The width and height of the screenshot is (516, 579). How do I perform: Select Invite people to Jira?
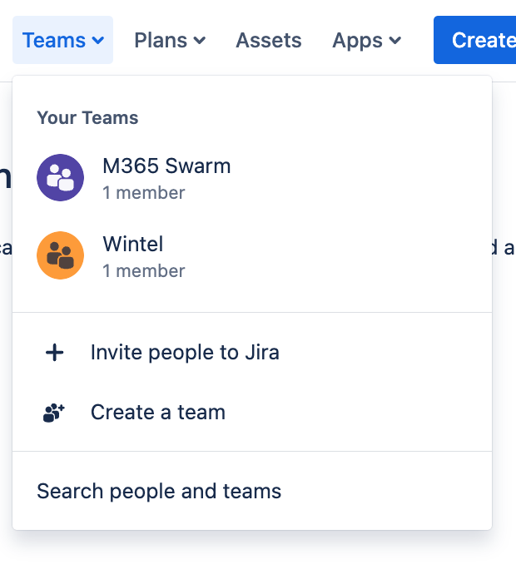tap(252, 352)
